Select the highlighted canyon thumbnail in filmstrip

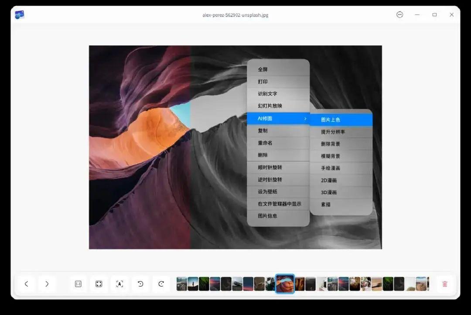click(284, 284)
